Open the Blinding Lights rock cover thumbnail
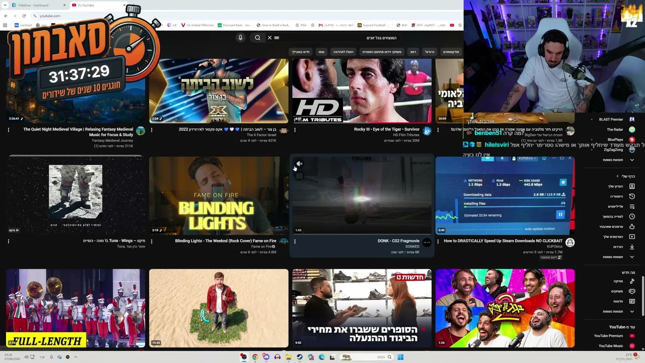Screen dimensions: 645x363 (219, 196)
